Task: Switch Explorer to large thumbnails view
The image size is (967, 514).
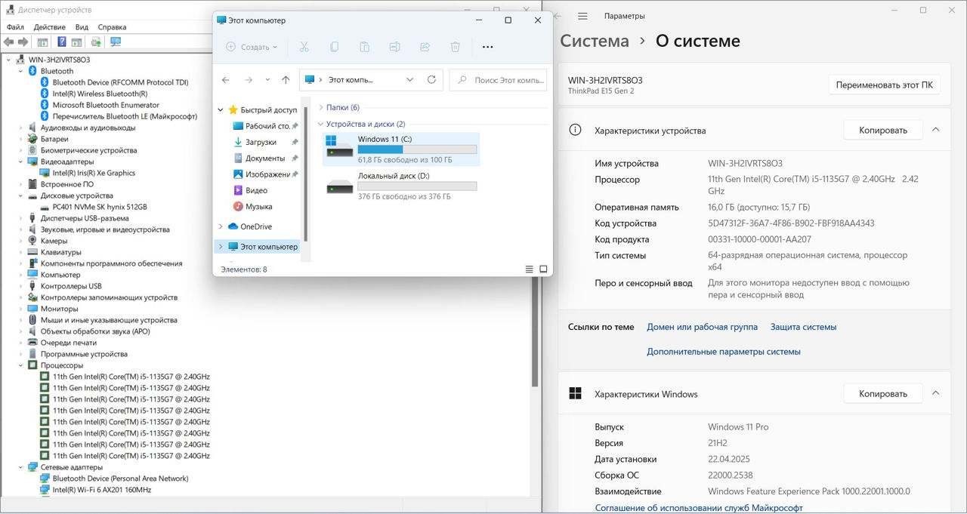Action: coord(543,269)
